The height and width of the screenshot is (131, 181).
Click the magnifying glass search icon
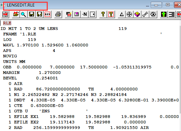[24, 14]
